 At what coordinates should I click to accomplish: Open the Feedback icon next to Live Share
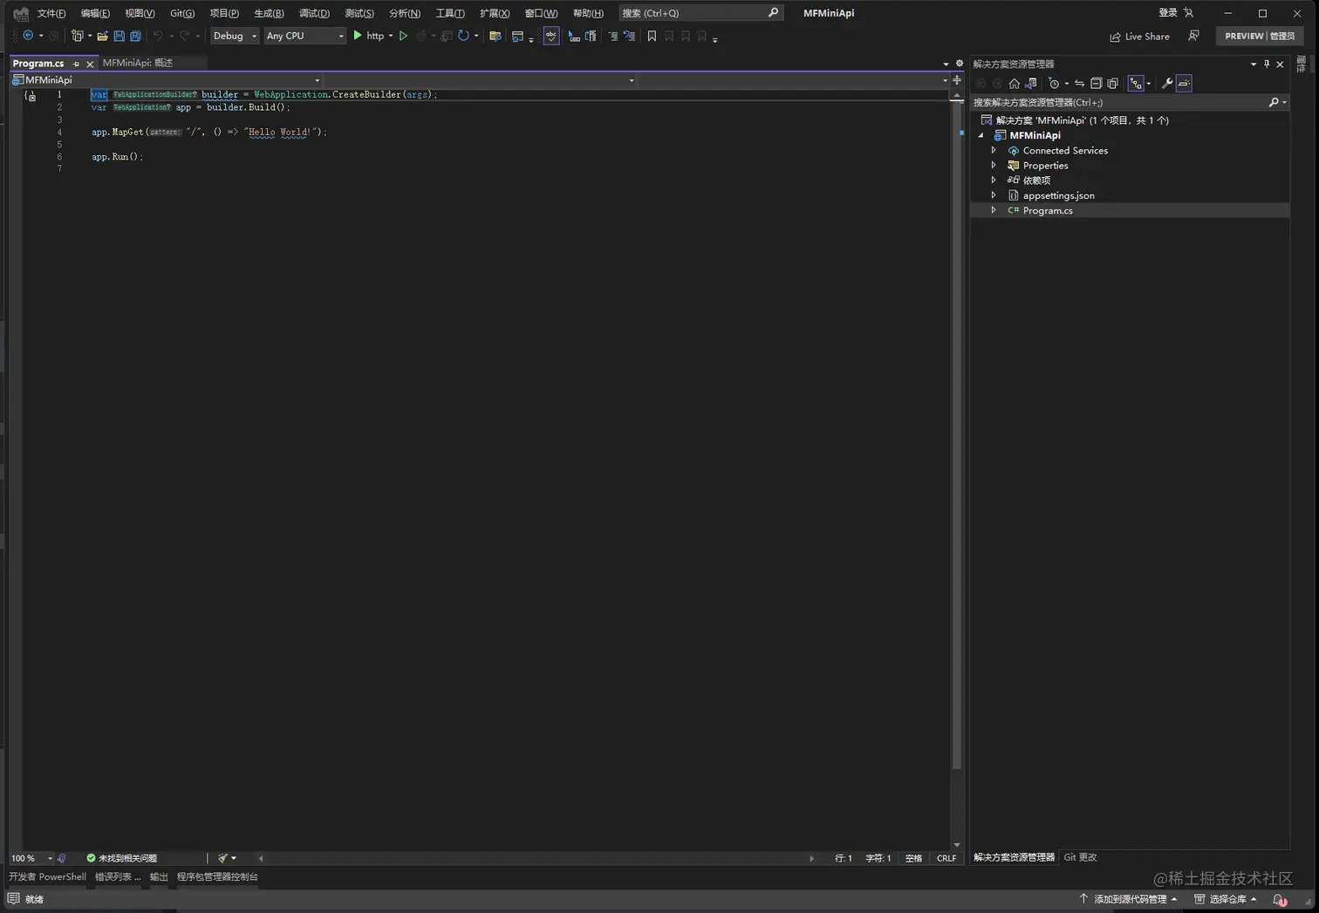coord(1193,36)
